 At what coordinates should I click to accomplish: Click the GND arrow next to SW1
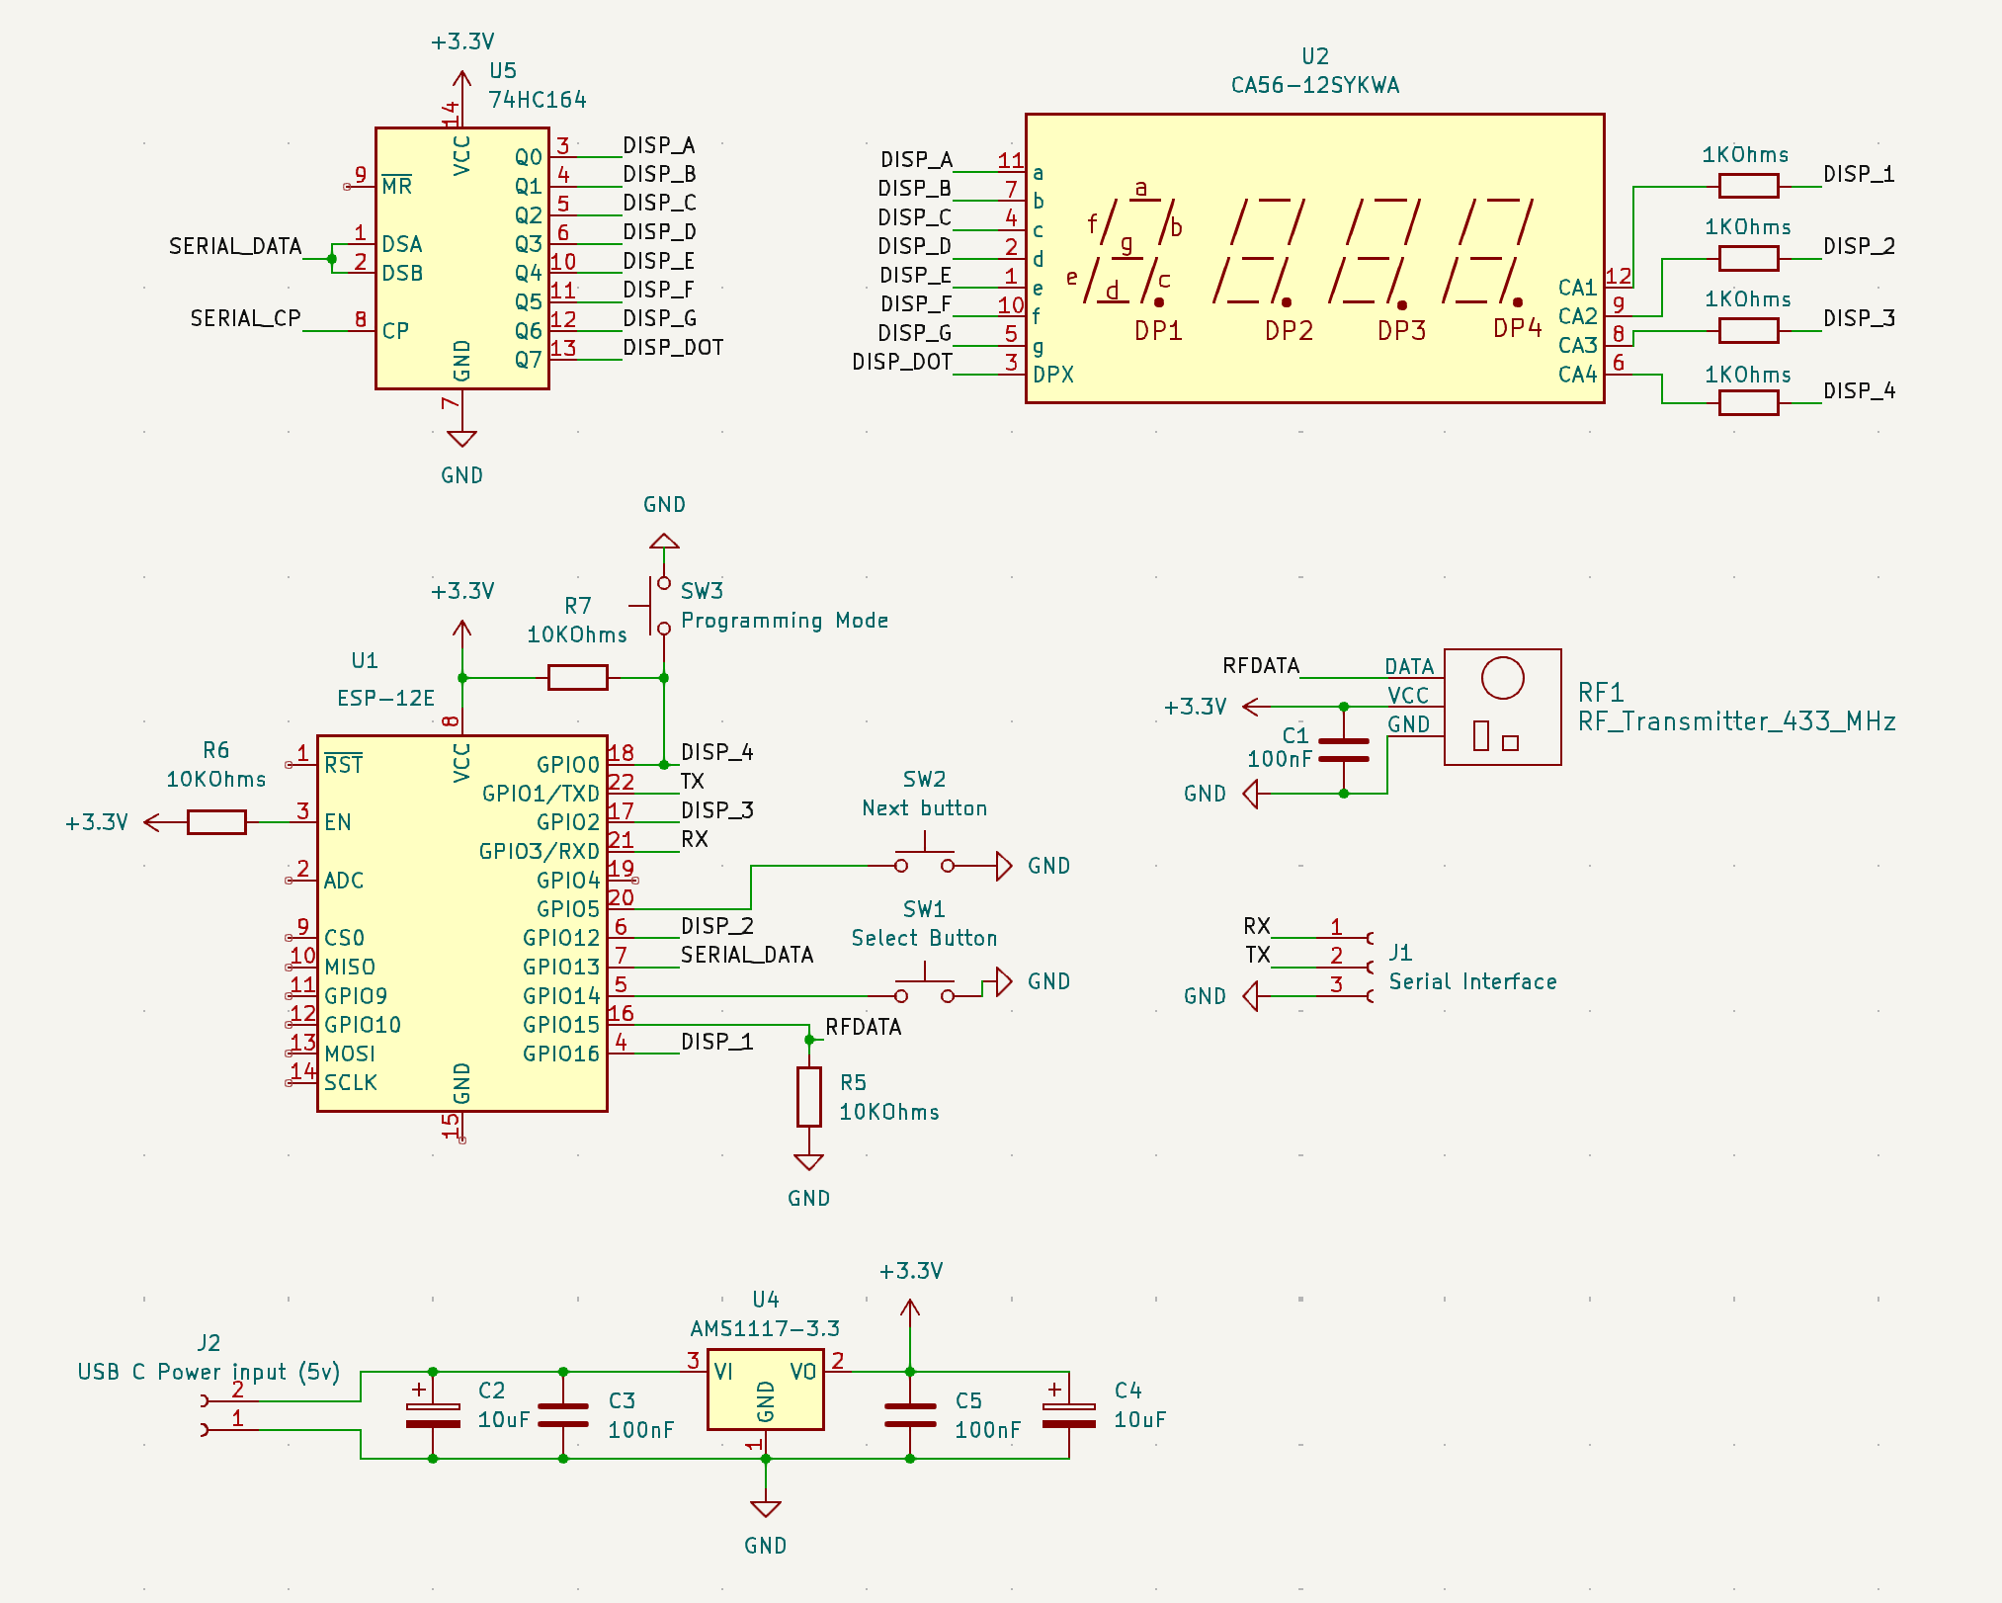coord(1004,982)
